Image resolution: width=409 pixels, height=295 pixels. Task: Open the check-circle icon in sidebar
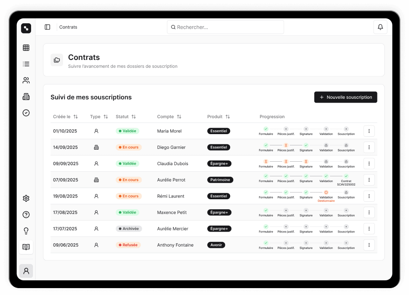pos(26,113)
